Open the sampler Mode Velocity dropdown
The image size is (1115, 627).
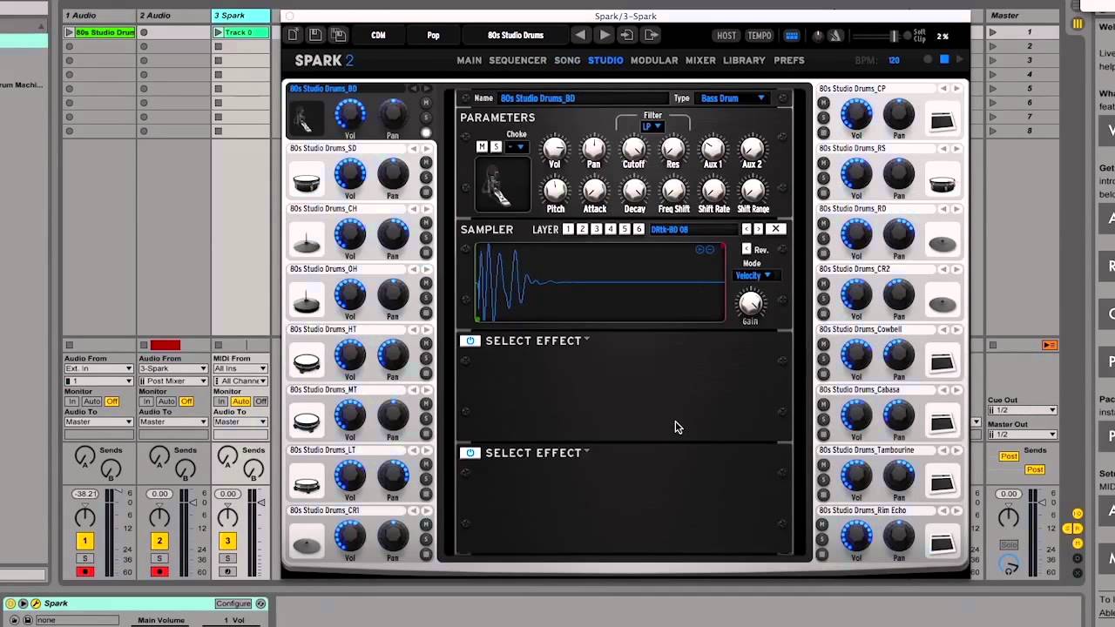click(x=754, y=276)
